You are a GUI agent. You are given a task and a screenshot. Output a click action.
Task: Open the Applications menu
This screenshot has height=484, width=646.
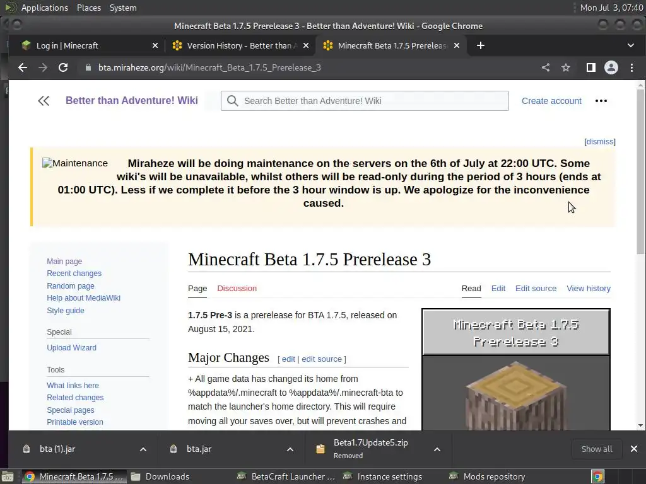pos(45,8)
